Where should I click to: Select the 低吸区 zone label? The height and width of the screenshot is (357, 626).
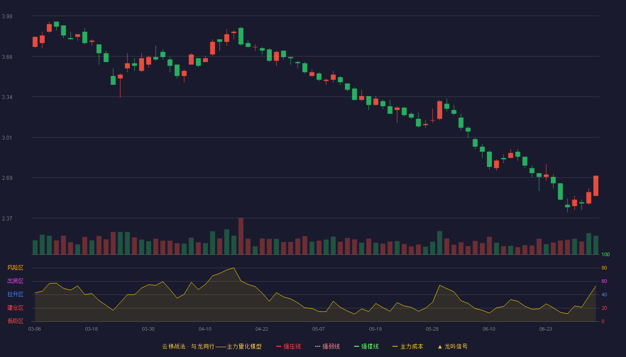pyautogui.click(x=16, y=321)
